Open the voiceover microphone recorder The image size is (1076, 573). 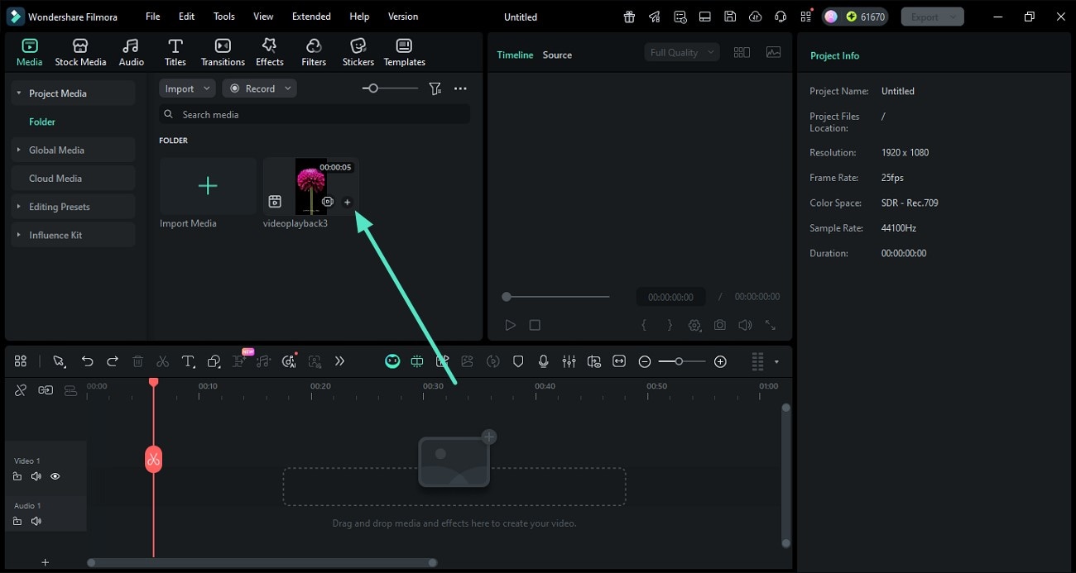[x=544, y=361]
